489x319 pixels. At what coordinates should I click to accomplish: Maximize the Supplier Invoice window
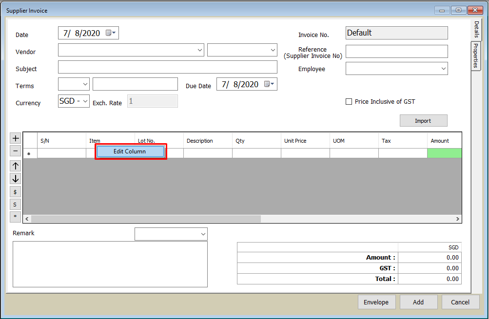pos(458,10)
